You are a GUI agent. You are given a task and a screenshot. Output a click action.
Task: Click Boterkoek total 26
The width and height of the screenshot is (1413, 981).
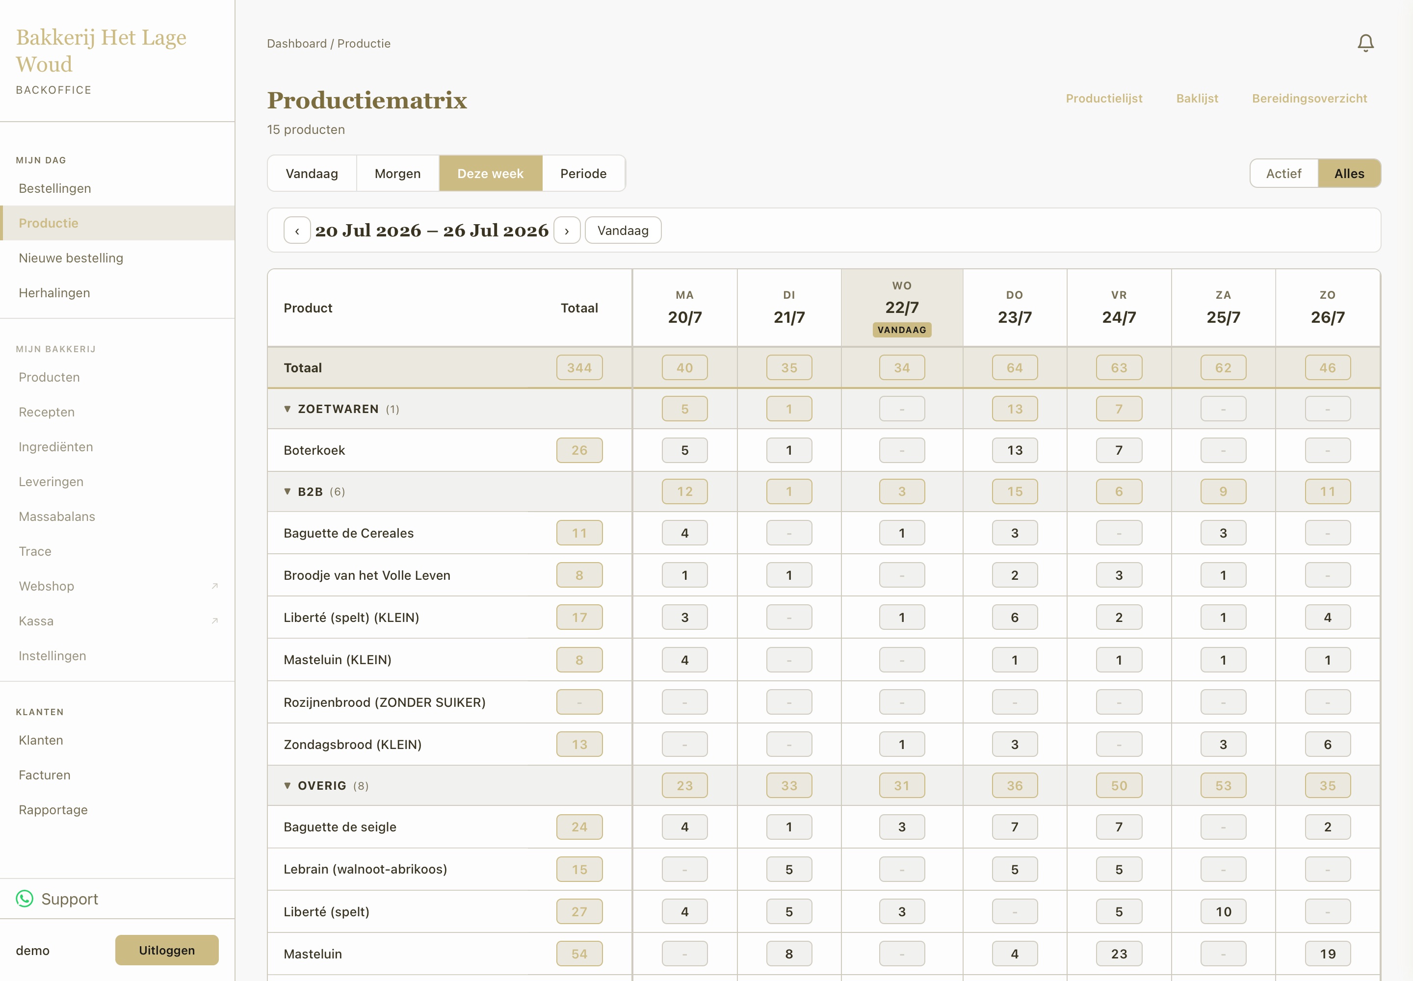coord(579,450)
